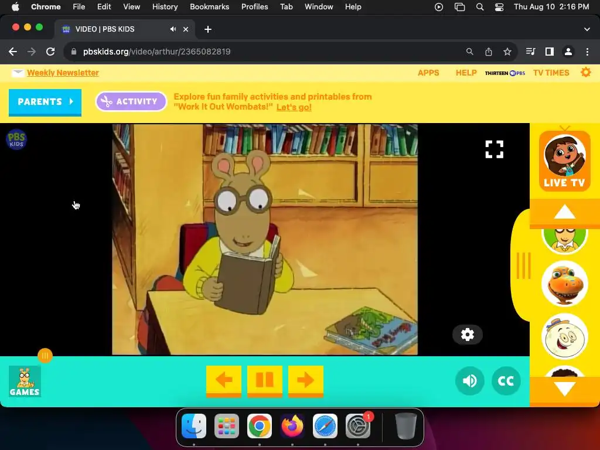Mute the video with the speaker button
The width and height of the screenshot is (600, 450).
click(x=469, y=381)
